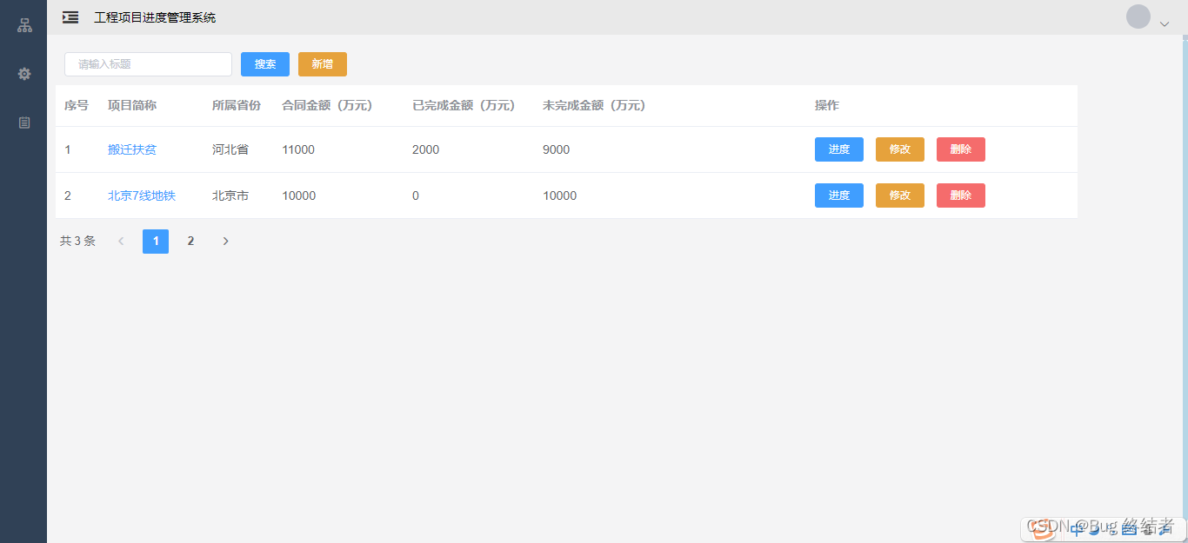Open the document list sidebar icon
The image size is (1188, 543).
click(24, 123)
